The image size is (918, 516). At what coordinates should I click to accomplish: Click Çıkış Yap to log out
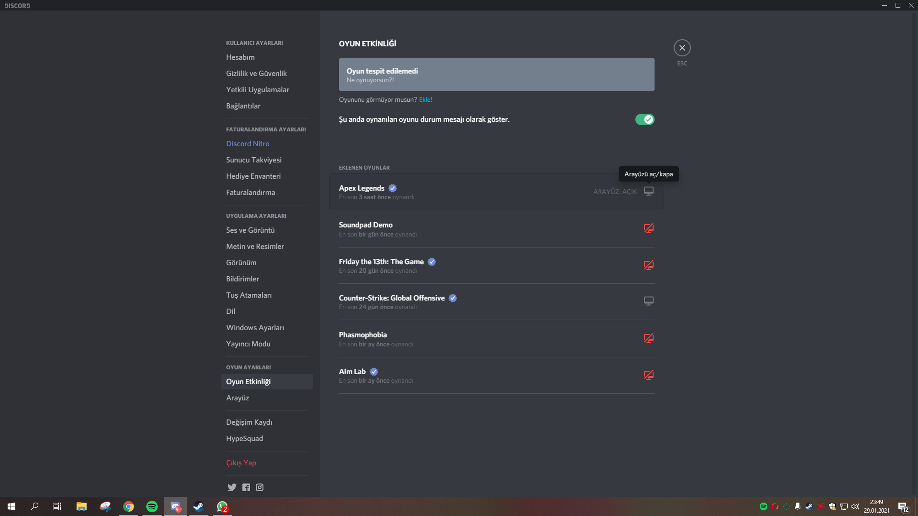[267, 463]
